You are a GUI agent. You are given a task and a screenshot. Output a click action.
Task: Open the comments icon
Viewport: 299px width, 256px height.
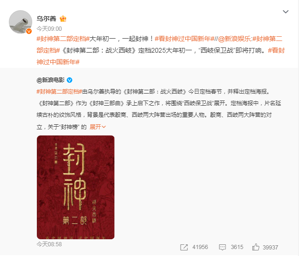pyautogui.click(x=223, y=247)
